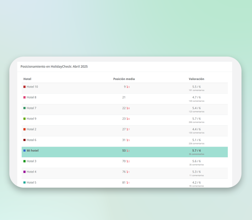Click the 5.3 / 6 rating
Screen dimensions: 252x220
[x=196, y=172]
